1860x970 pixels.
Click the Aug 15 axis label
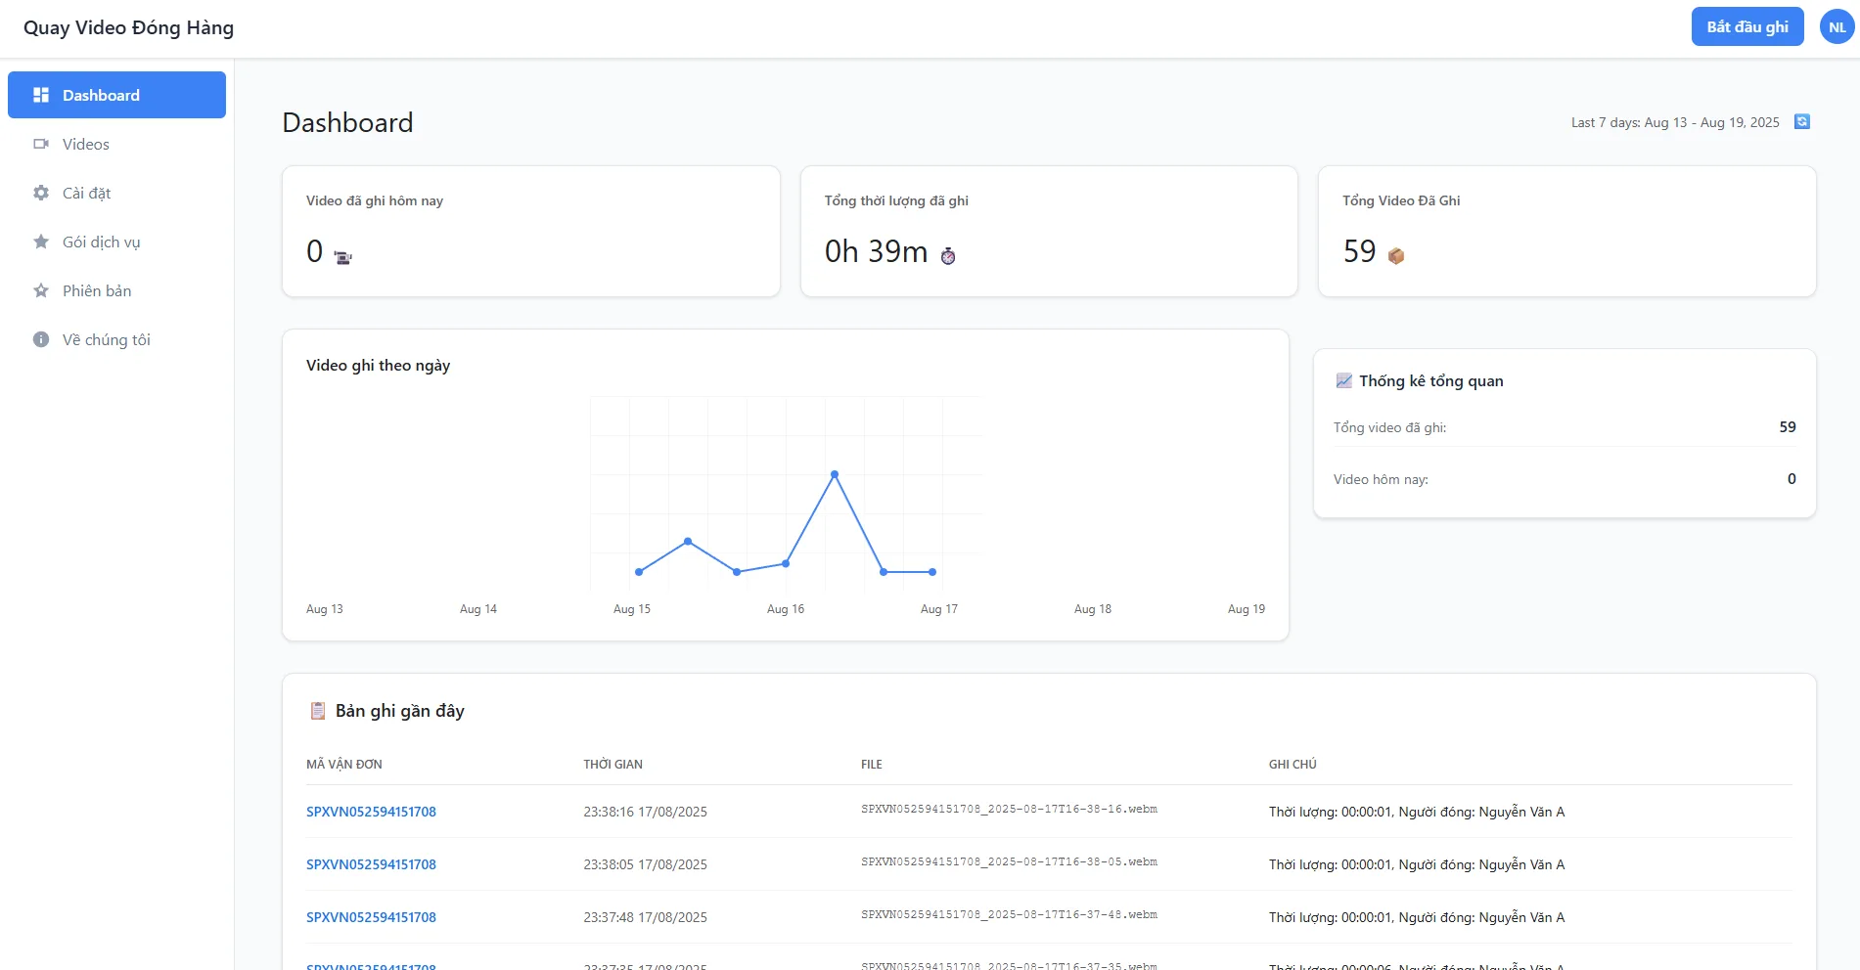pyautogui.click(x=632, y=609)
